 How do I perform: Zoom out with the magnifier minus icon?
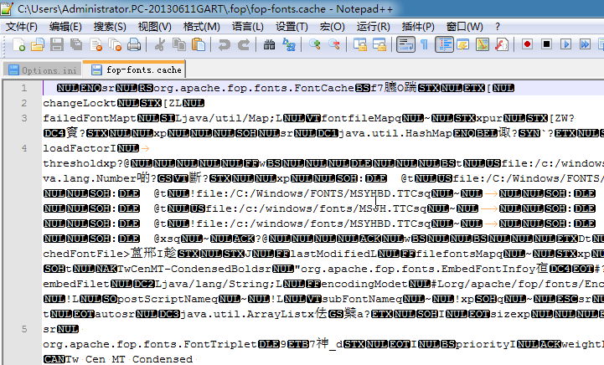334,44
